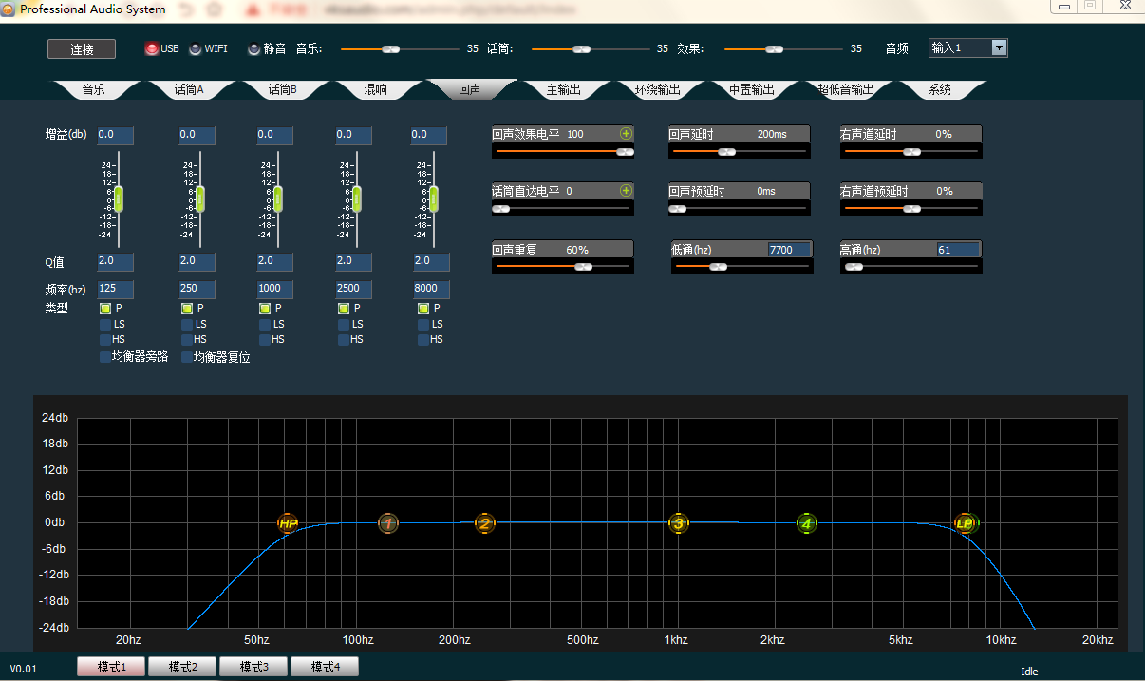Enable the 均衡器旁路 bypass checkbox
The width and height of the screenshot is (1145, 681).
(105, 357)
